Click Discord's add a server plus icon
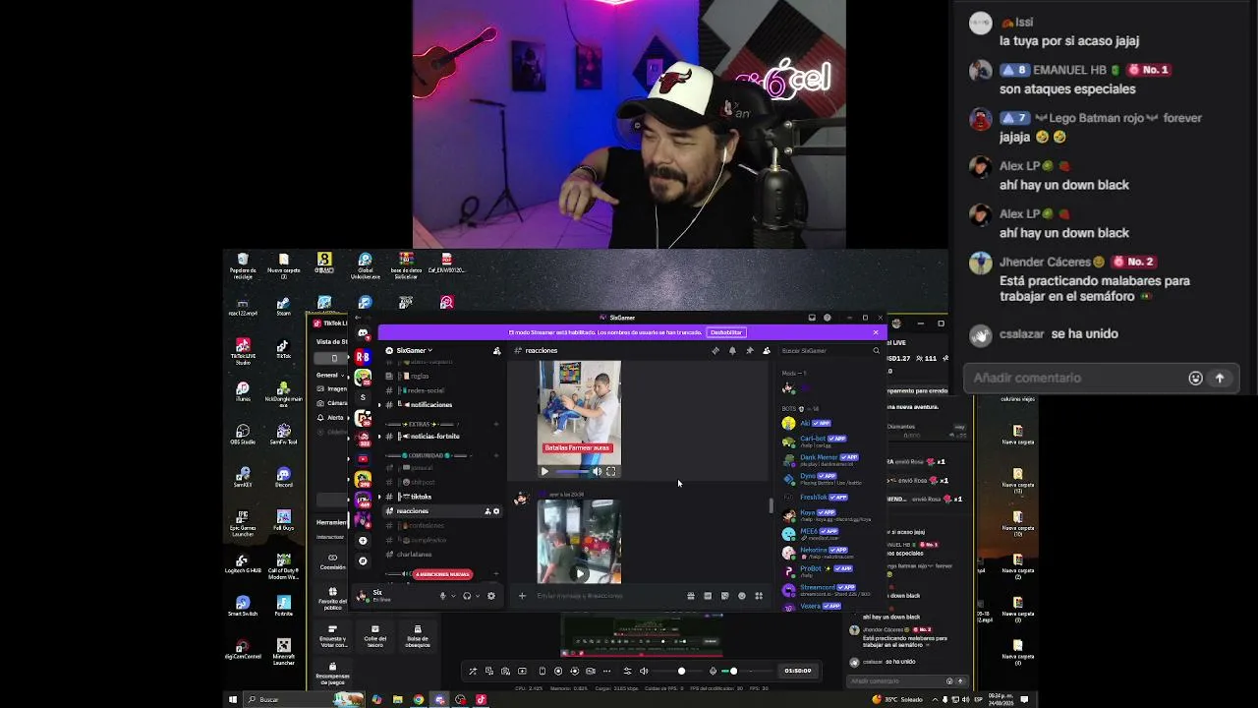This screenshot has width=1258, height=708. pos(363,540)
